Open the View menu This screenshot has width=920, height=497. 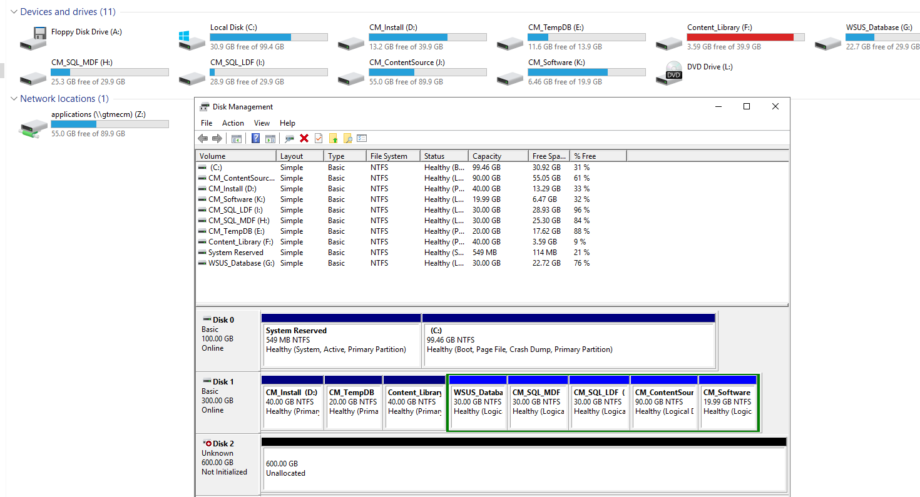coord(262,123)
